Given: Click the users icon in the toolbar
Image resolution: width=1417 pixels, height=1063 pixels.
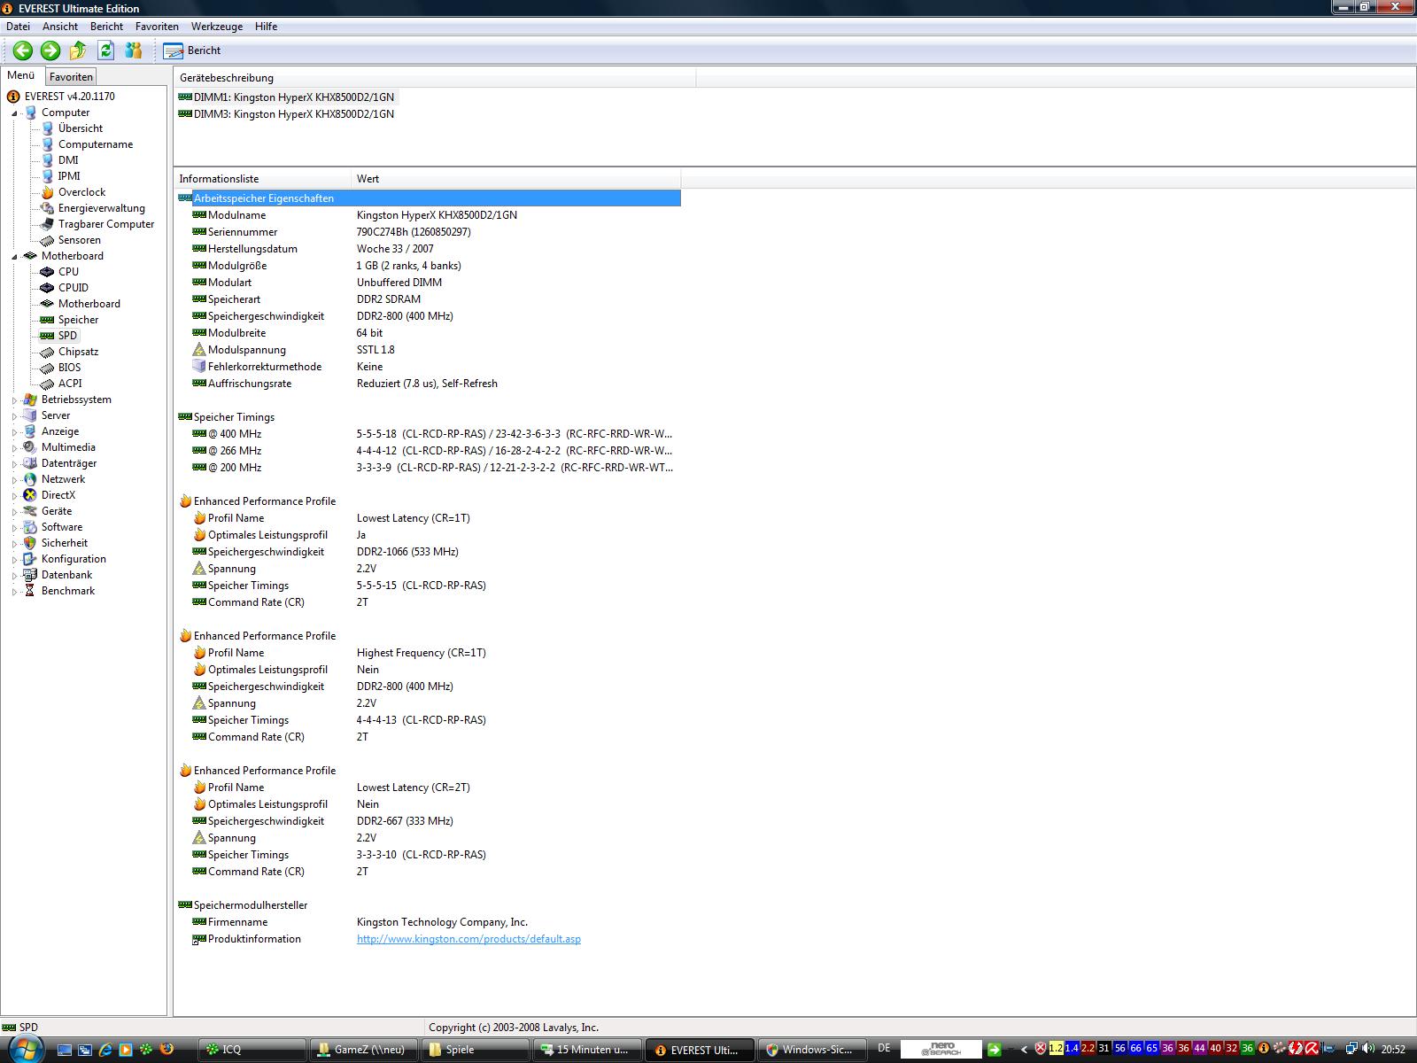Looking at the screenshot, I should point(134,50).
